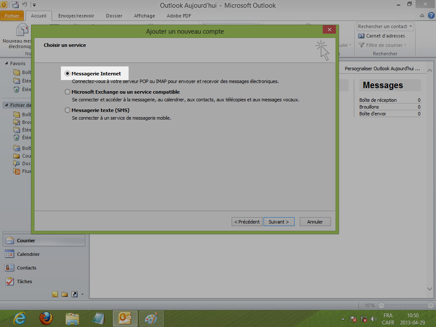Screen dimensions: 436x327
Task: Collapse the Fichier de données group
Action: (x=6, y=105)
